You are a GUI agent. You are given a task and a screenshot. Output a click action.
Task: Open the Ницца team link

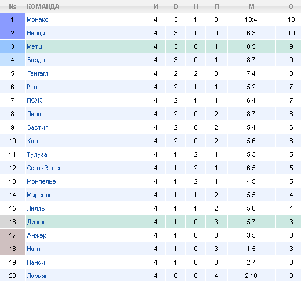36,33
